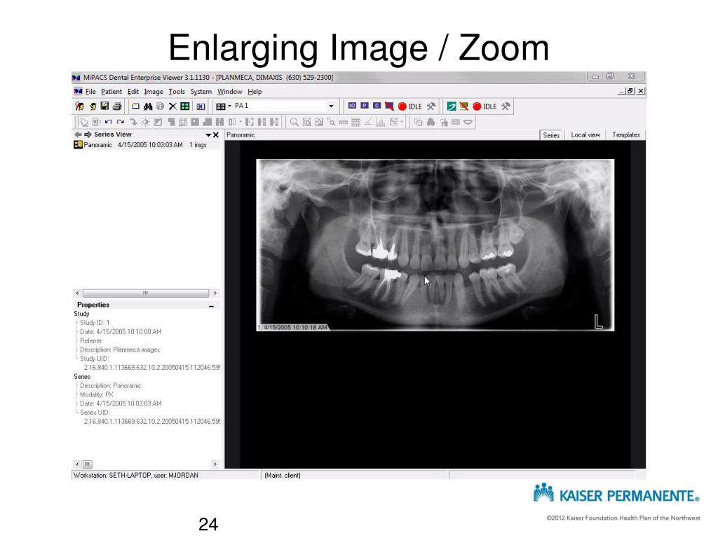The height and width of the screenshot is (538, 718).
Task: Open the System menu
Action: pyautogui.click(x=201, y=92)
